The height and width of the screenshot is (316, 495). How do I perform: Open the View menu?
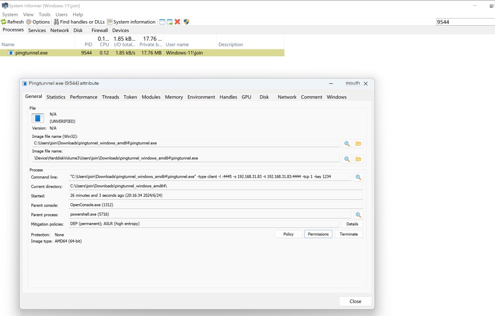[x=28, y=15]
